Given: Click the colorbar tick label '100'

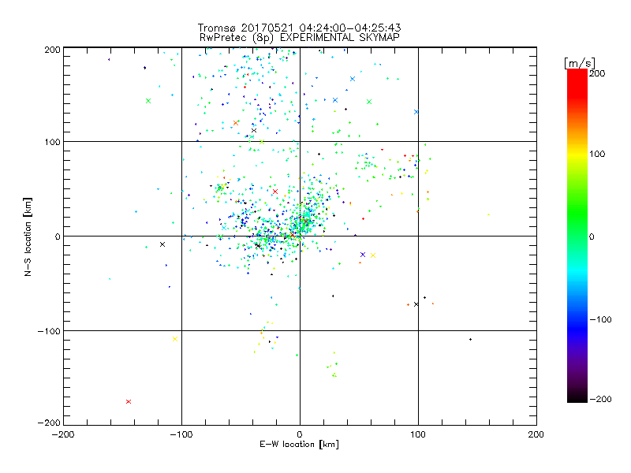Looking at the screenshot, I should tap(597, 154).
